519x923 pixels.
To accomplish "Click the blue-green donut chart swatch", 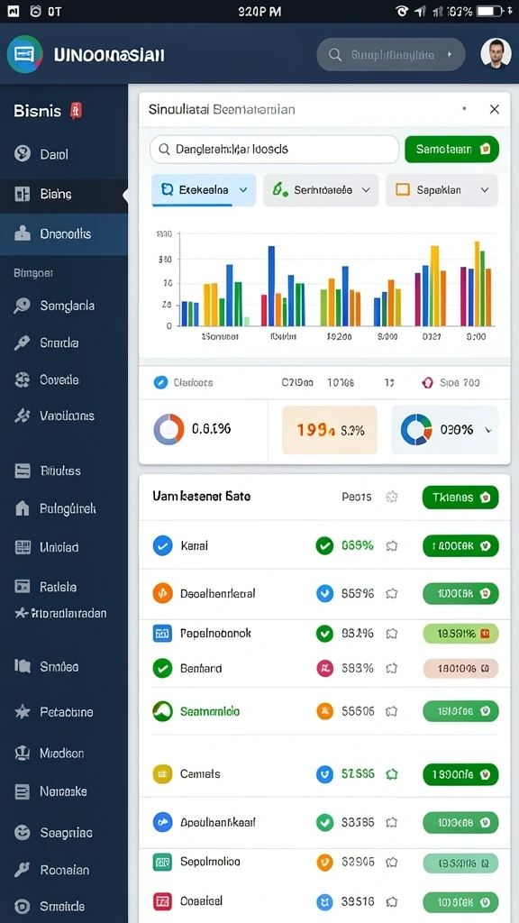I will 416,430.
